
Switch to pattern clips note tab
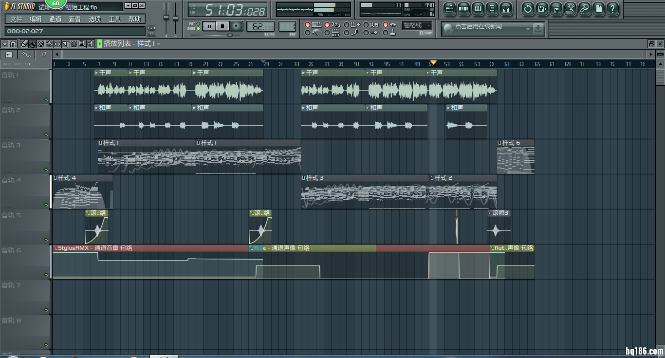(x=43, y=54)
